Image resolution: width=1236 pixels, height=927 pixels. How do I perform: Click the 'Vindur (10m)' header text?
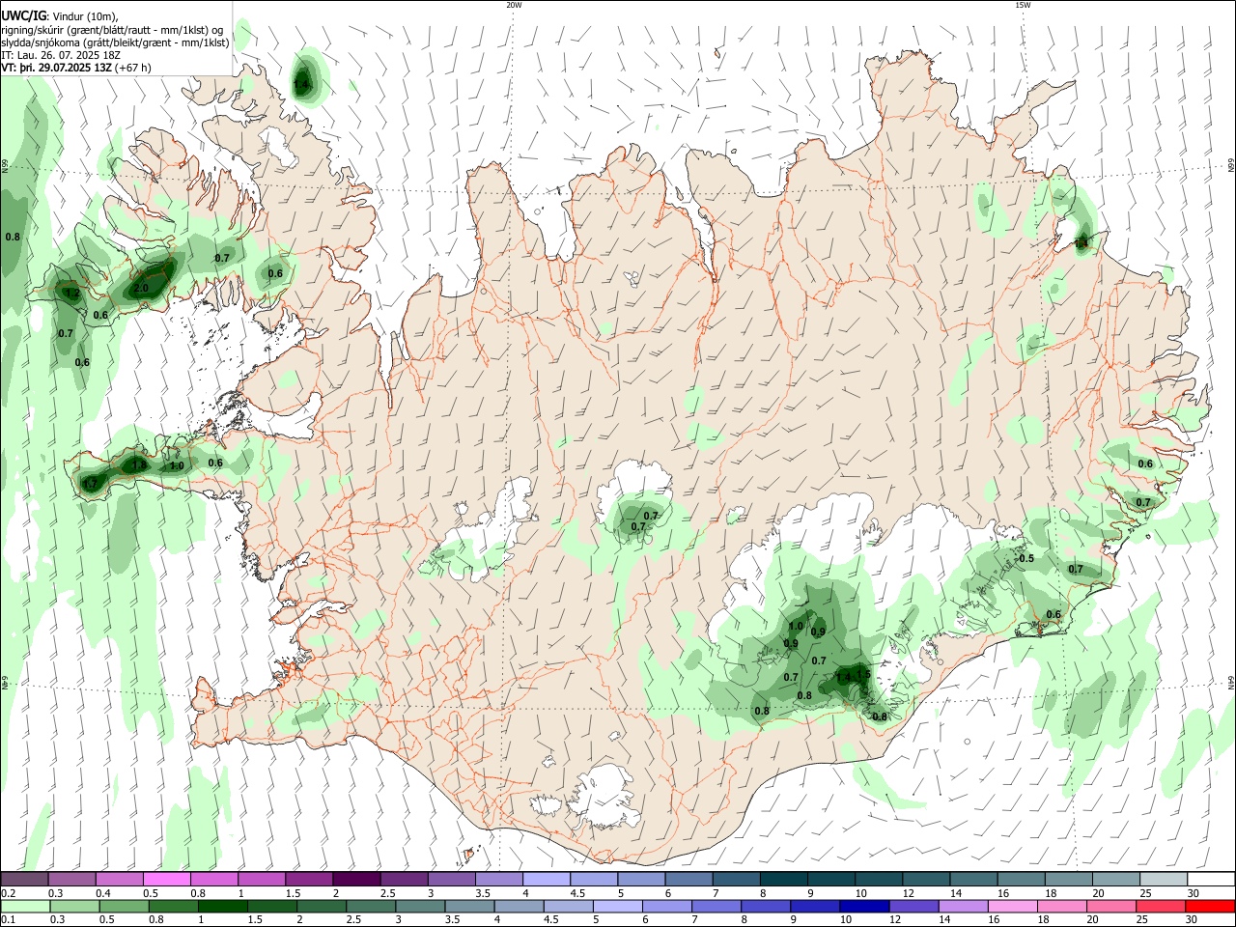click(84, 16)
